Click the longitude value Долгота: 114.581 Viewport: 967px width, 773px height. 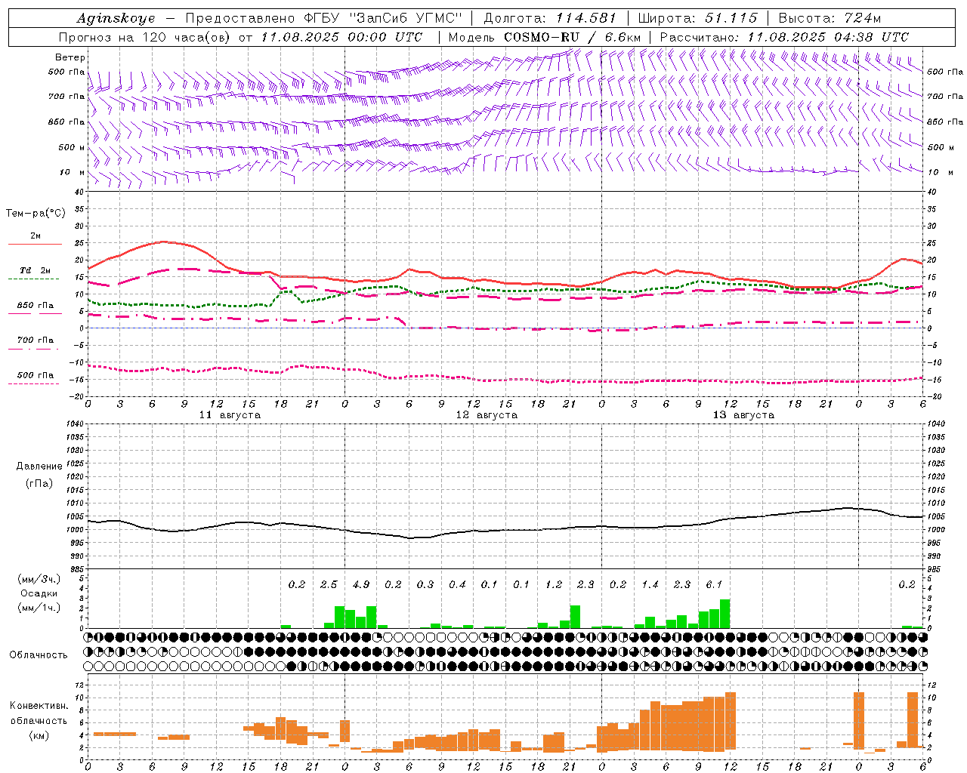[550, 18]
